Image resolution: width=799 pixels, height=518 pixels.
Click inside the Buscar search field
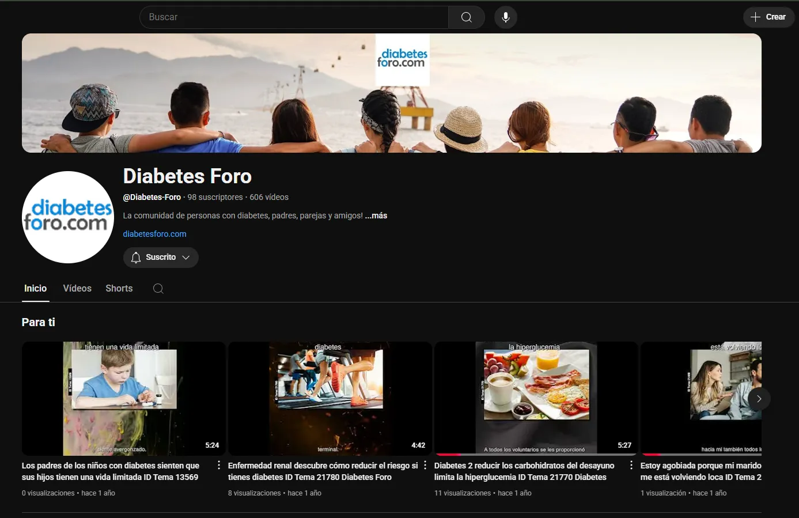[294, 17]
